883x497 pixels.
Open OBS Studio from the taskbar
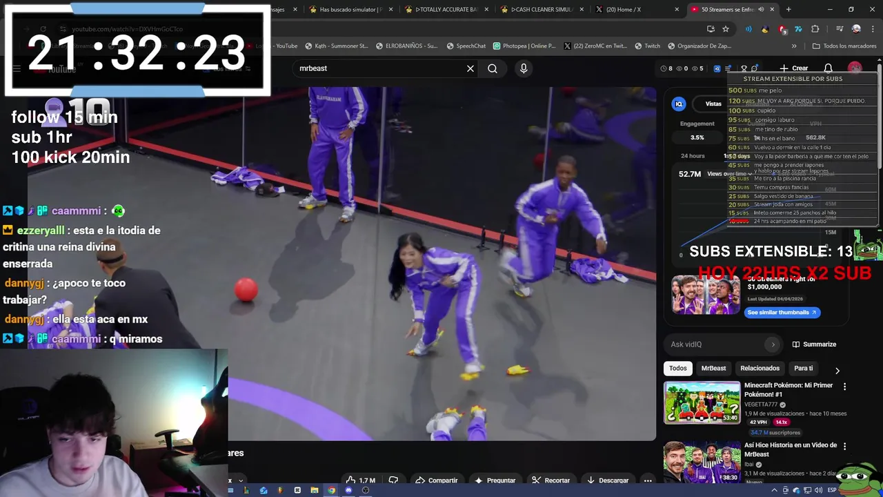pos(366,490)
